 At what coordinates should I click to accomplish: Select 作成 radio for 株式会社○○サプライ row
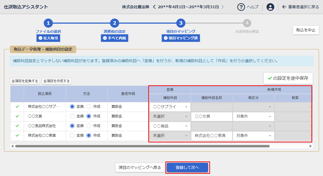point(89,107)
